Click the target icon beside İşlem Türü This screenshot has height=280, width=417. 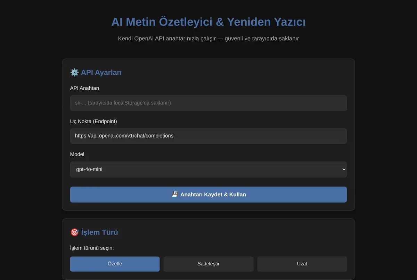point(74,232)
